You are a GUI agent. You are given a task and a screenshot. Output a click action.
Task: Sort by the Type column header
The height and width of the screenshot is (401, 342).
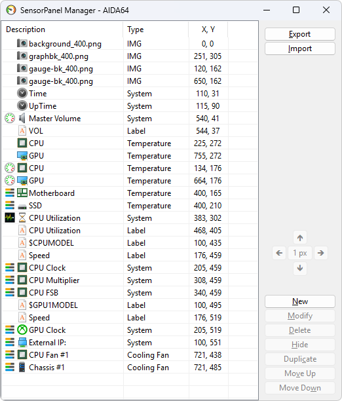point(156,29)
